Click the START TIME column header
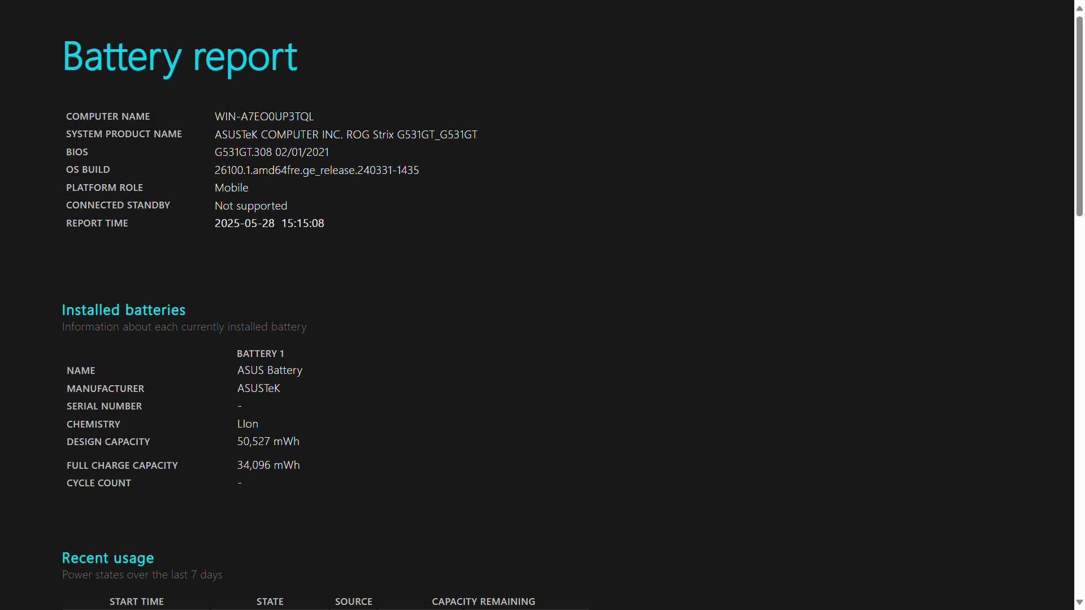Screen dimensions: 1085x610 [x=136, y=602]
